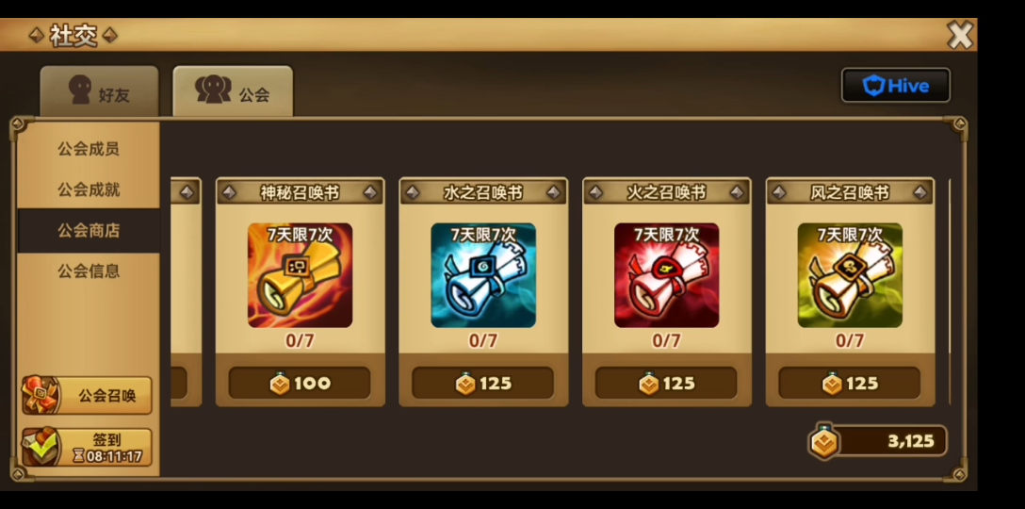Viewport: 1025px width, 509px height.
Task: Buy 火之召唤书 for 125 coins
Action: [x=666, y=384]
